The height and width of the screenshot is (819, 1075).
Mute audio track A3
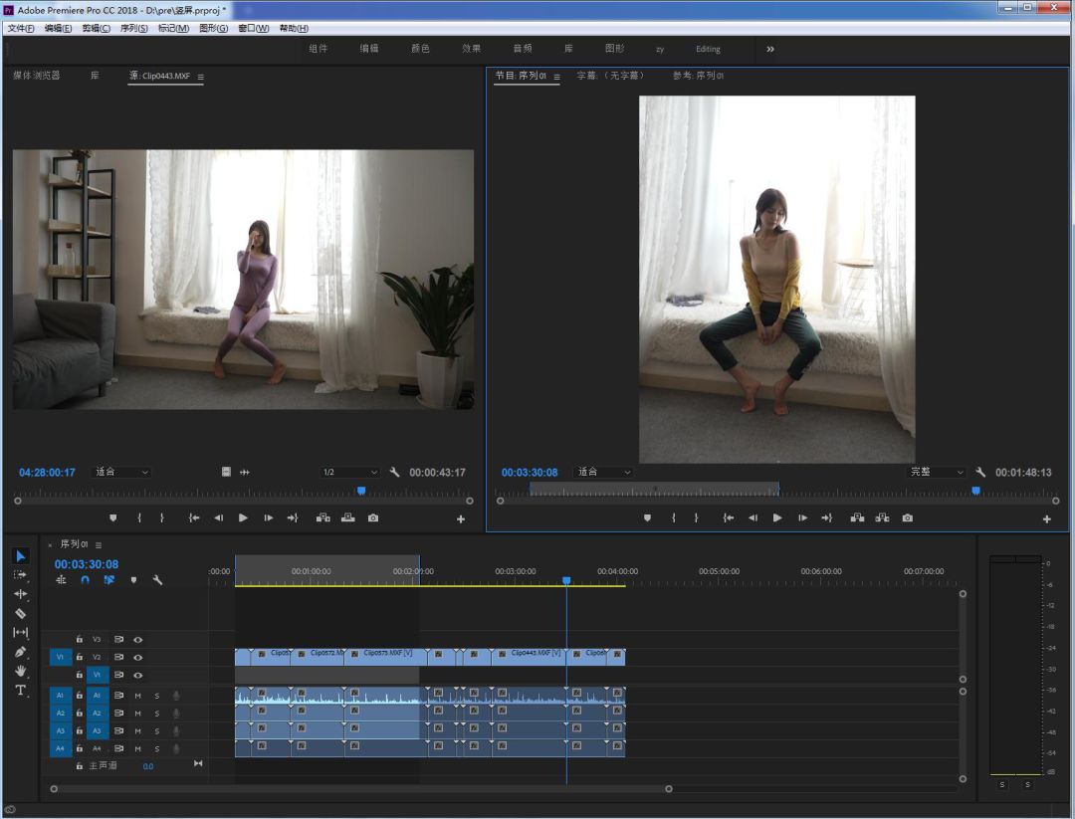click(x=137, y=731)
